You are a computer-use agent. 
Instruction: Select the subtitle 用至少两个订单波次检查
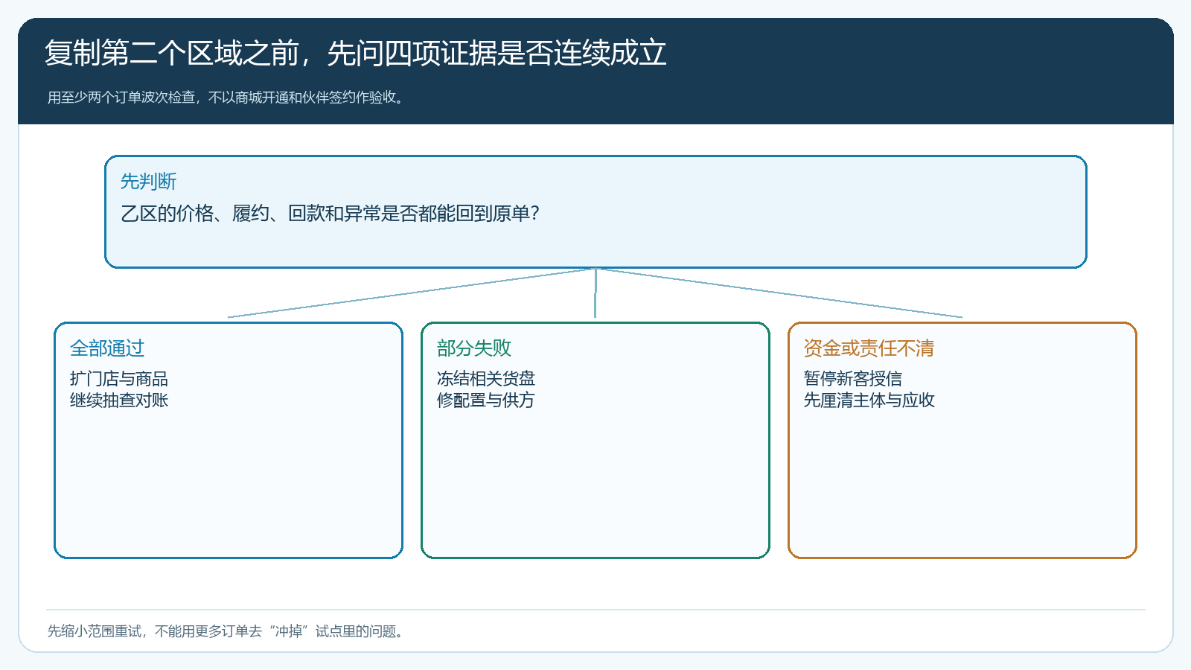pyautogui.click(x=228, y=98)
